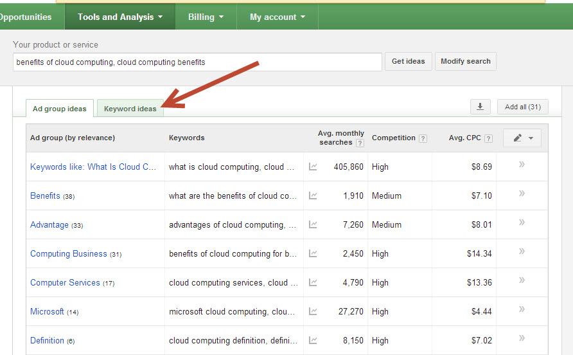Open trend chart icon in Definition row

point(313,340)
